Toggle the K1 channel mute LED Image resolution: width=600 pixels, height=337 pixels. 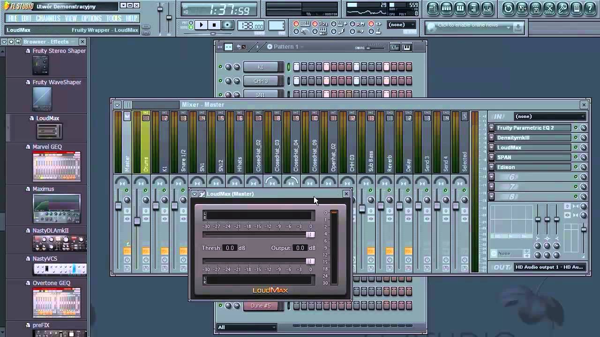(220, 67)
